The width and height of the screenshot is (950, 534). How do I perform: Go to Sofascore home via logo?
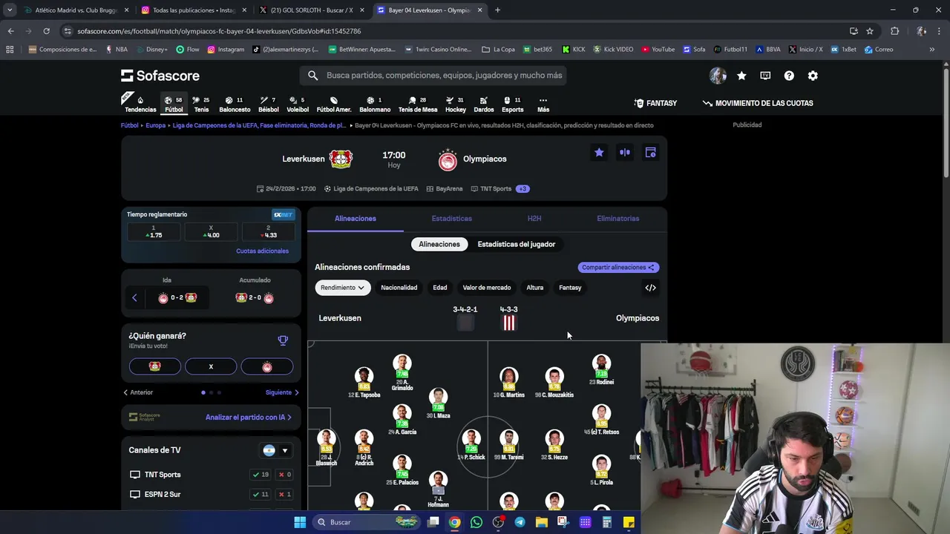coord(160,76)
